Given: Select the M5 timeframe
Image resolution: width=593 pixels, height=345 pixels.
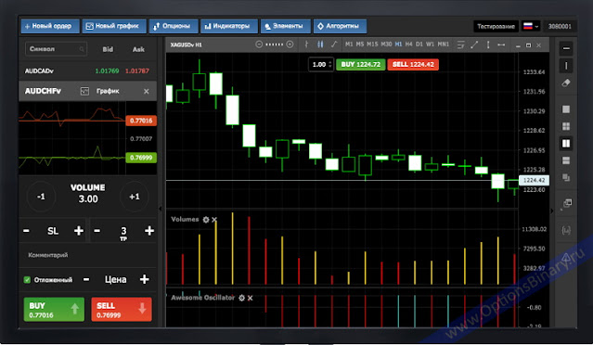Looking at the screenshot, I should point(360,45).
